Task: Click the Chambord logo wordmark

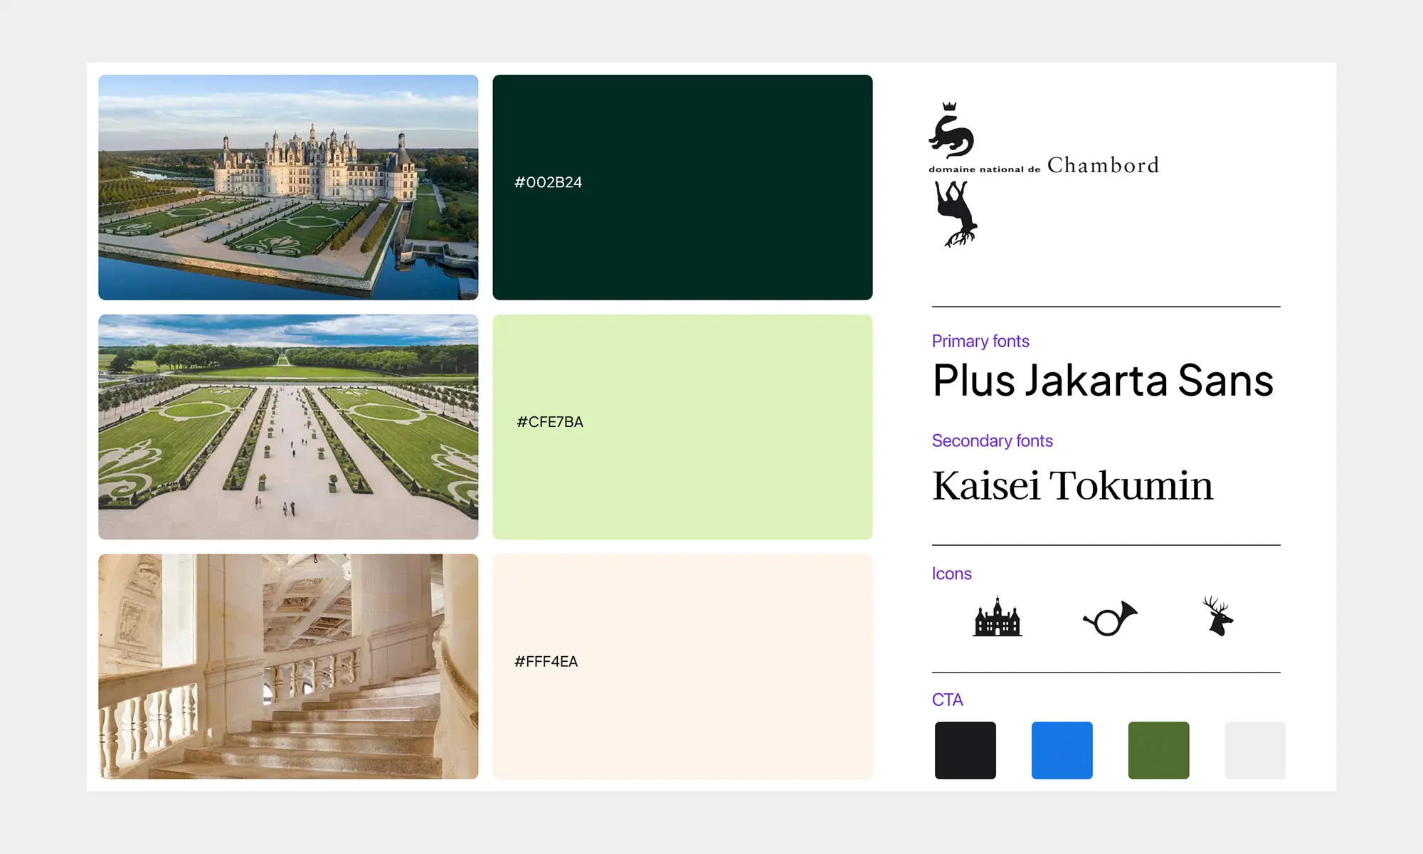Action: 1103,165
